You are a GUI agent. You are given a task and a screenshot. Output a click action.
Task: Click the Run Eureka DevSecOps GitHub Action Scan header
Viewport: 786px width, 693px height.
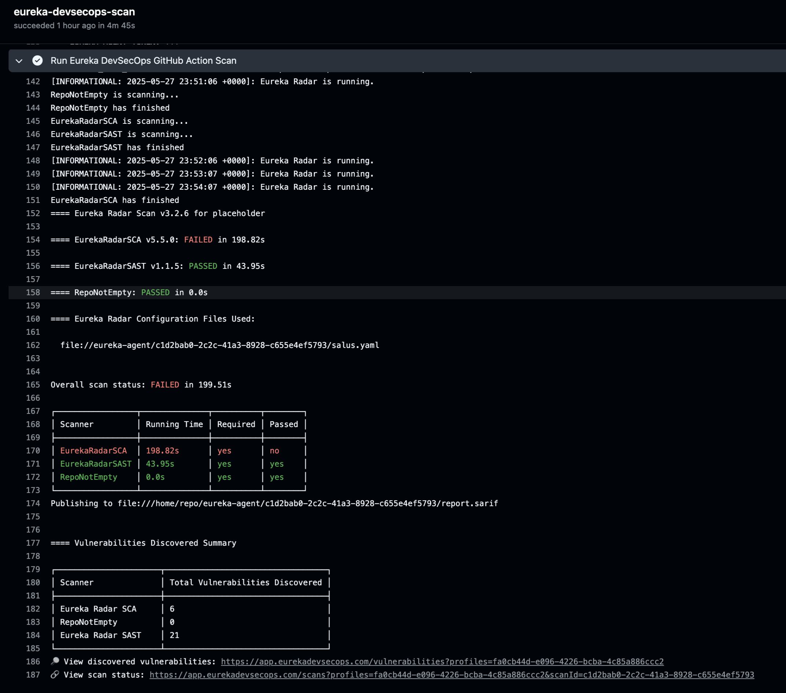coord(143,61)
